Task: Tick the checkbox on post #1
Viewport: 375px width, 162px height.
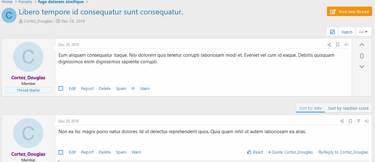Action: [x=61, y=89]
